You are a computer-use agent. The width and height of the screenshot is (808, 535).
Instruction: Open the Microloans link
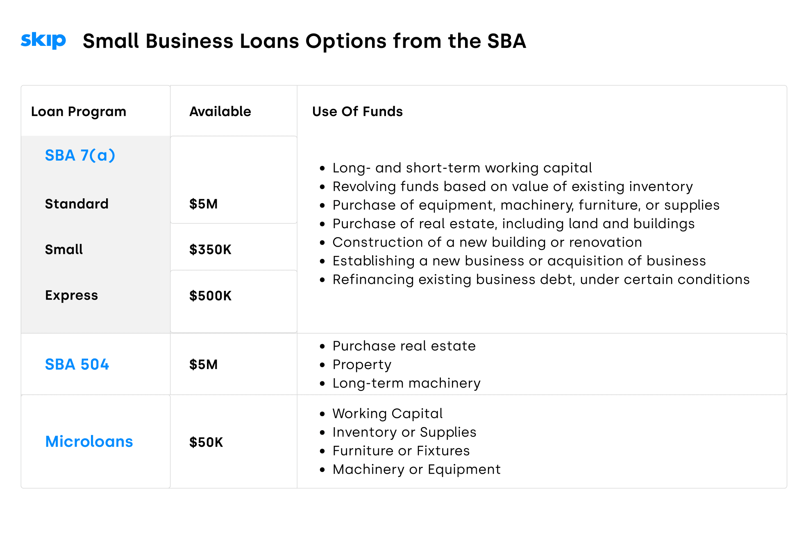(x=89, y=442)
